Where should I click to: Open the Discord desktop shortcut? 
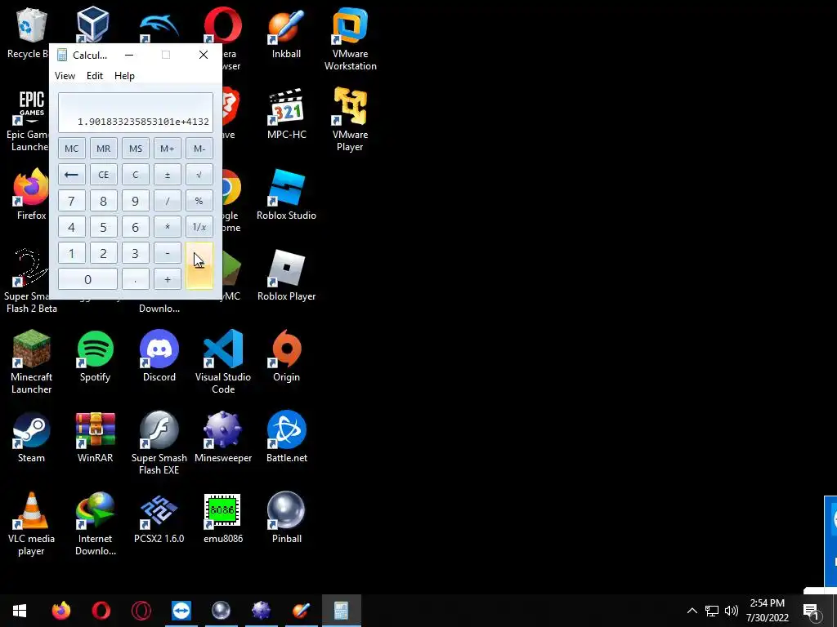159,356
